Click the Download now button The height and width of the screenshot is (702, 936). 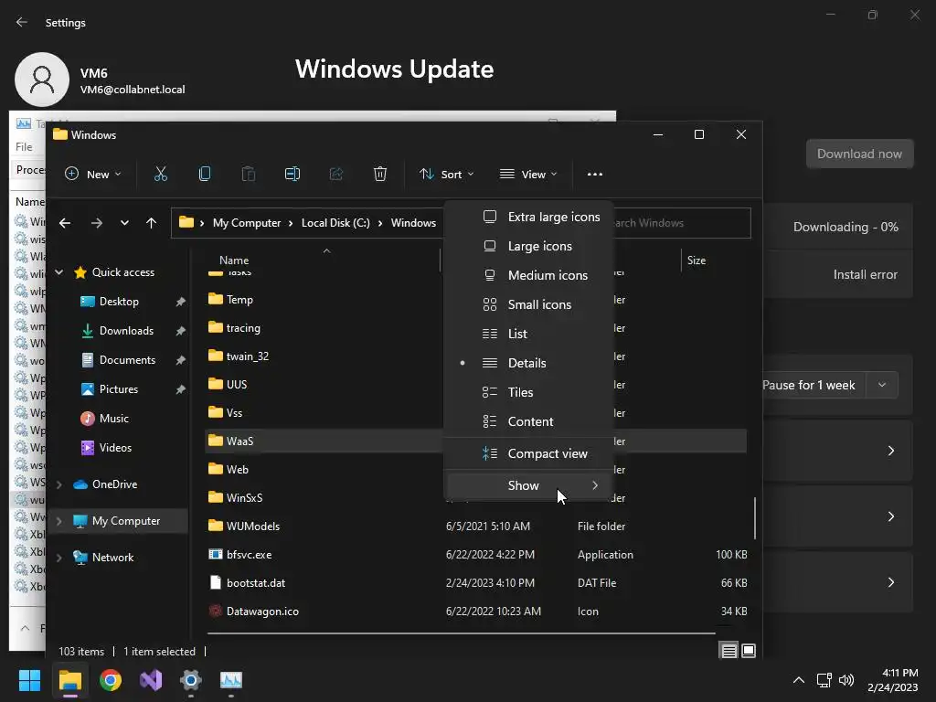tap(859, 154)
